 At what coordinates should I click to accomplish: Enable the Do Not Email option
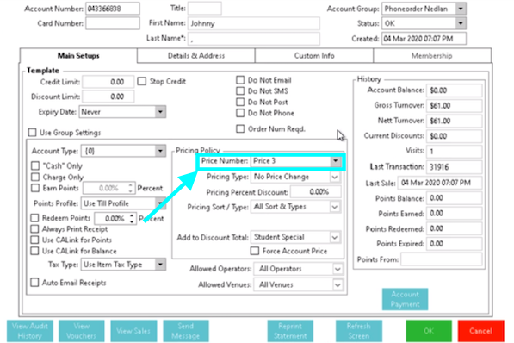(240, 80)
